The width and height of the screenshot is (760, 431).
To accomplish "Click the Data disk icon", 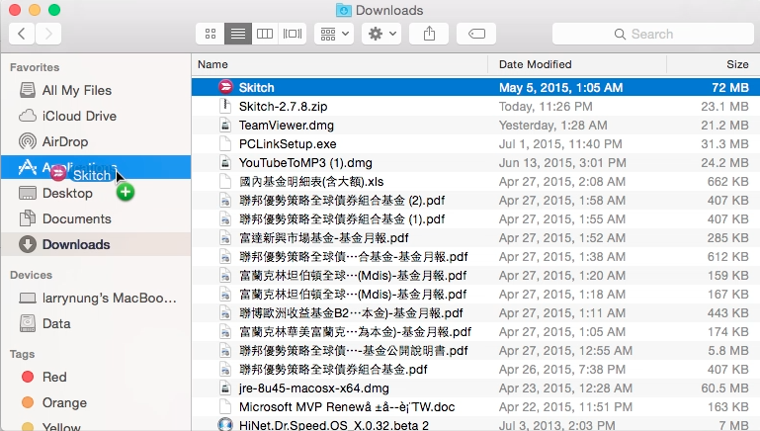I will click(28, 323).
